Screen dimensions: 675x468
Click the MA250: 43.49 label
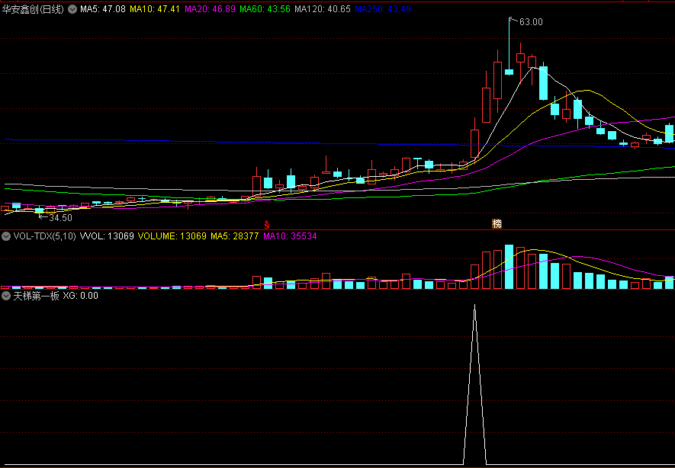(383, 9)
